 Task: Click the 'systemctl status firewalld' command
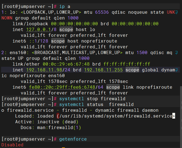(x=96, y=105)
